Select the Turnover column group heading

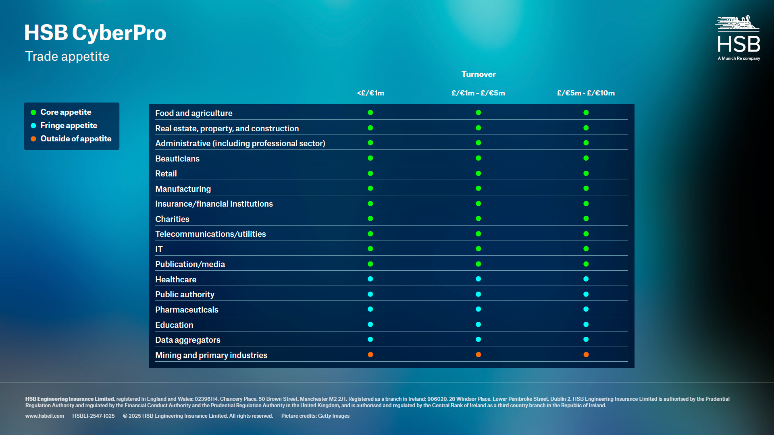tap(479, 75)
